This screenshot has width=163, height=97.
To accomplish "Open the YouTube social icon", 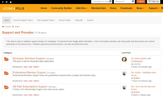I will pos(11,2).
